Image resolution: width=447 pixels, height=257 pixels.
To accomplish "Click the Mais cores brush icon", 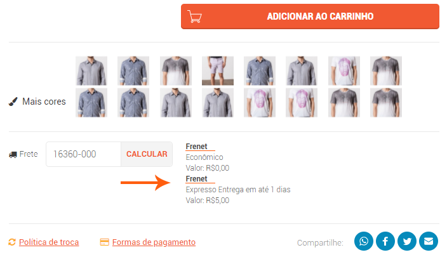I will (x=13, y=102).
